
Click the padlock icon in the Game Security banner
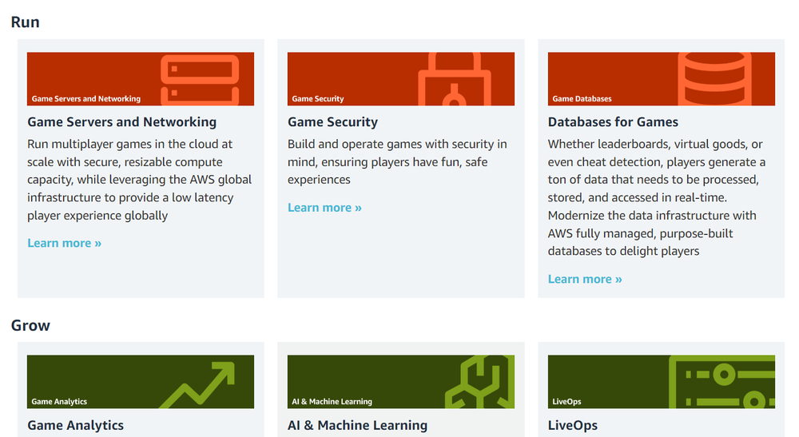[455, 79]
